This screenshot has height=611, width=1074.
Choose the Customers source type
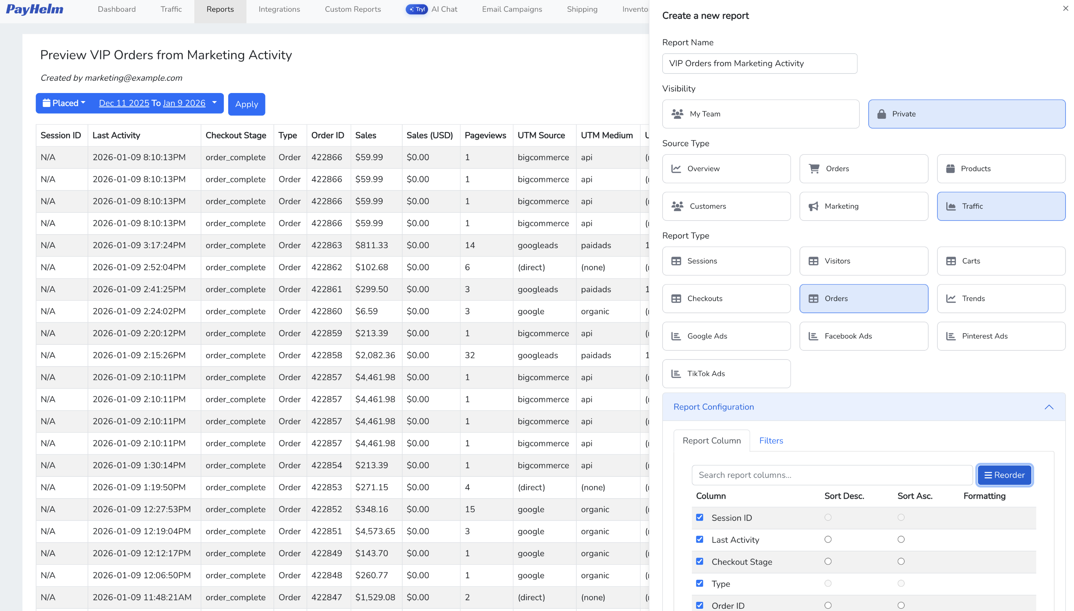tap(726, 206)
